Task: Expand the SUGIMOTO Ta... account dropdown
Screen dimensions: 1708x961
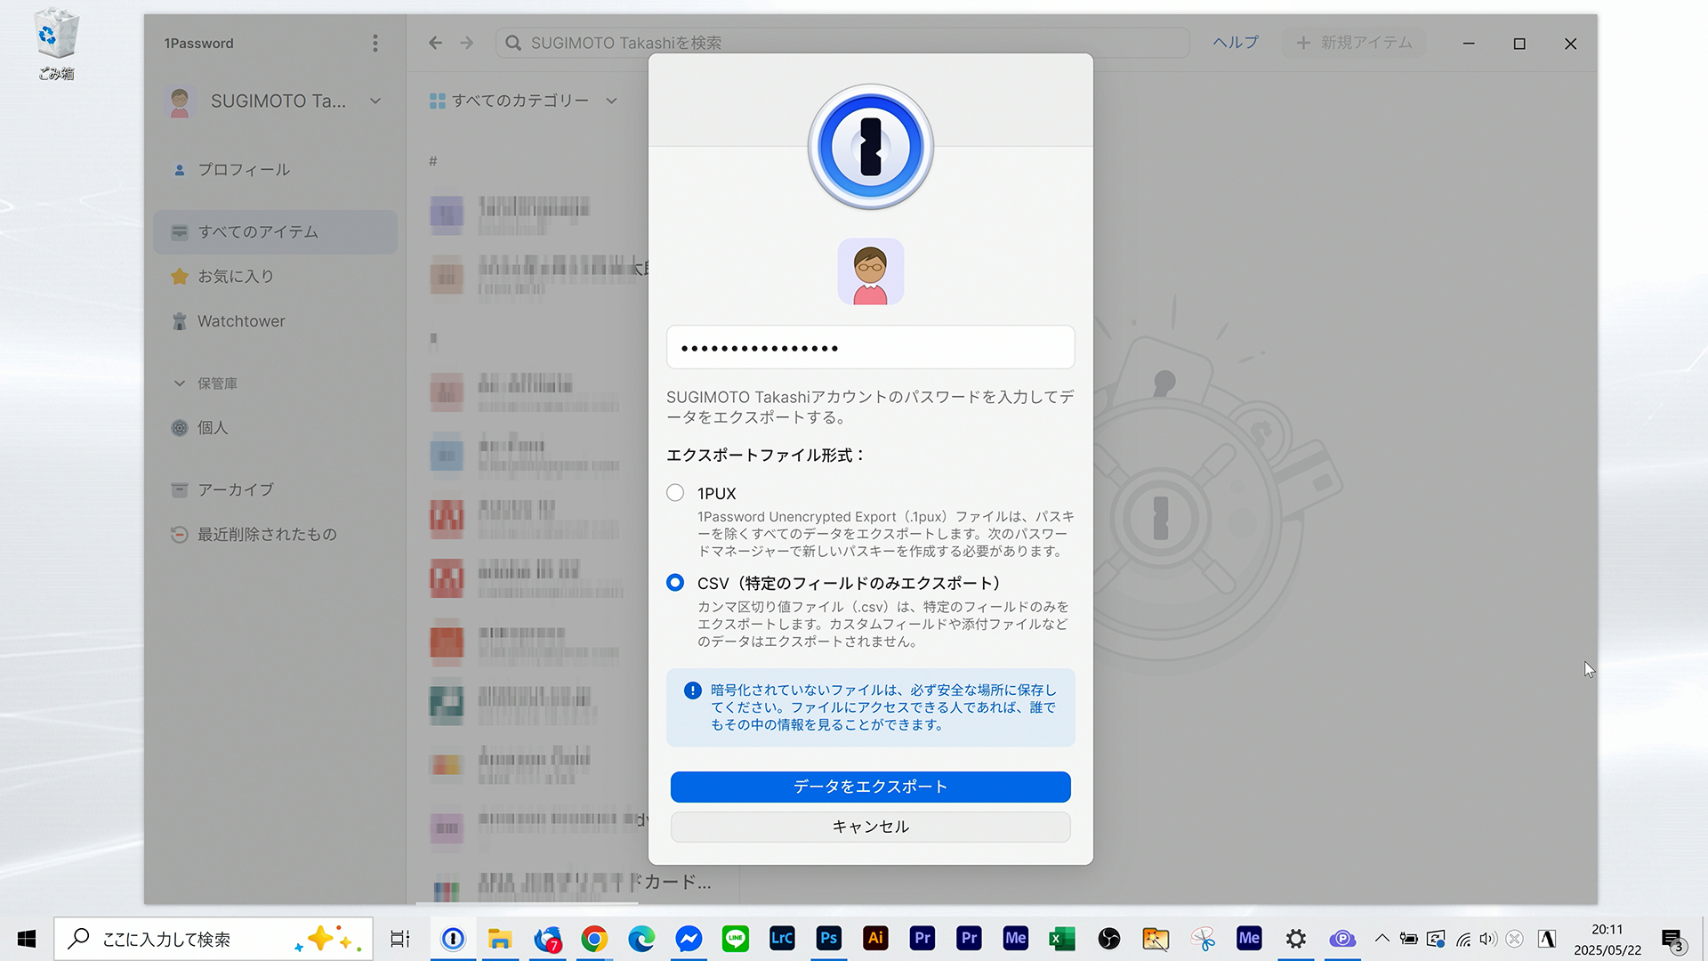Action: [375, 101]
